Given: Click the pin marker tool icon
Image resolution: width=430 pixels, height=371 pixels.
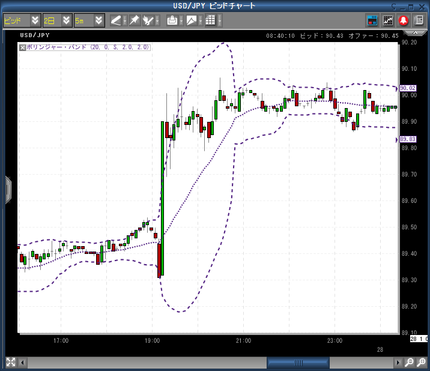Looking at the screenshot, I should point(135,20).
